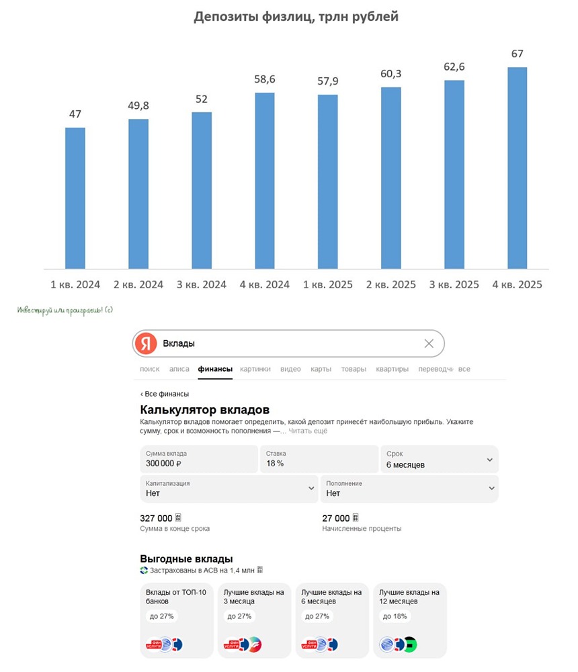
Task: Click the ACB insurance logo icon
Action: click(x=144, y=571)
